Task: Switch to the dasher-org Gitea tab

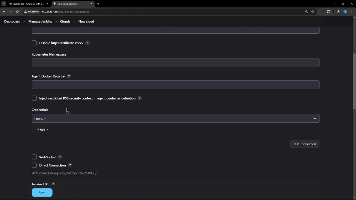Action: point(28,4)
